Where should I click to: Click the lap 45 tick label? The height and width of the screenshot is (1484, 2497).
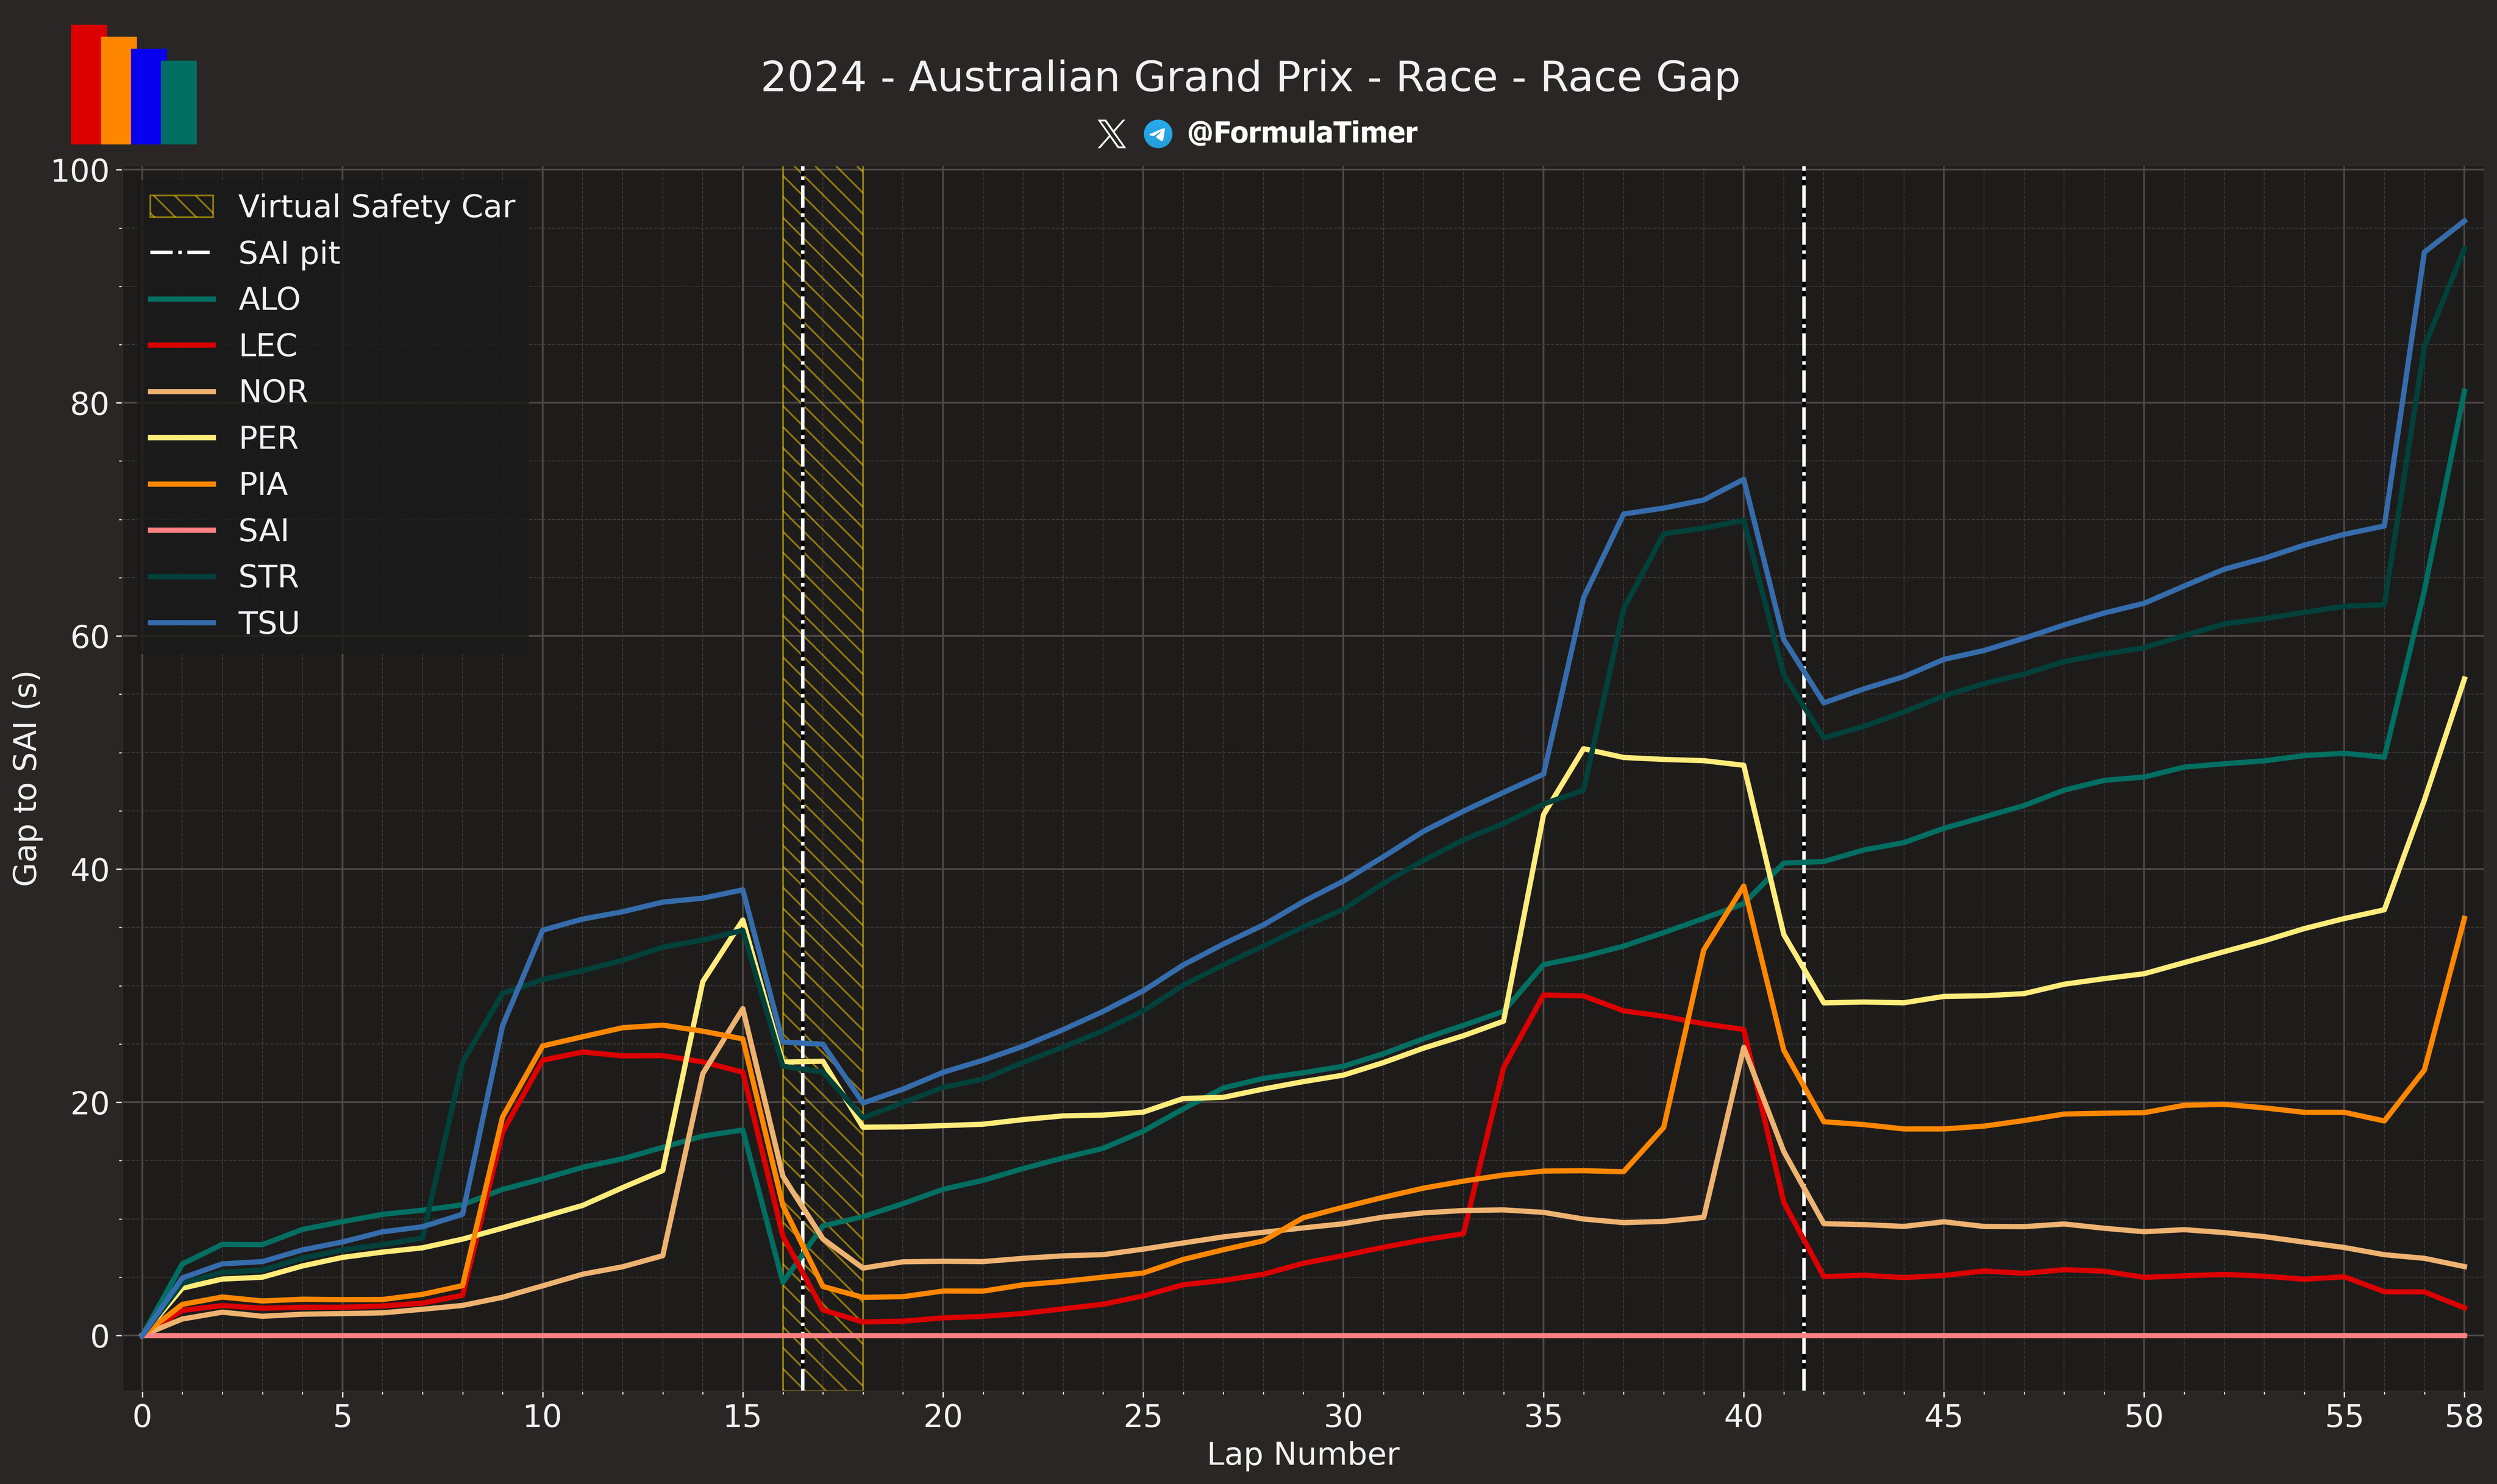pyautogui.click(x=1944, y=1416)
